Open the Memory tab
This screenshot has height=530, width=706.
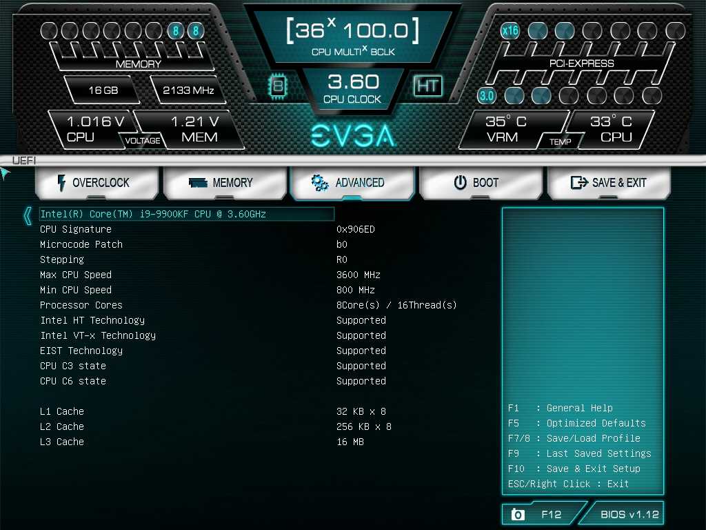coord(225,184)
